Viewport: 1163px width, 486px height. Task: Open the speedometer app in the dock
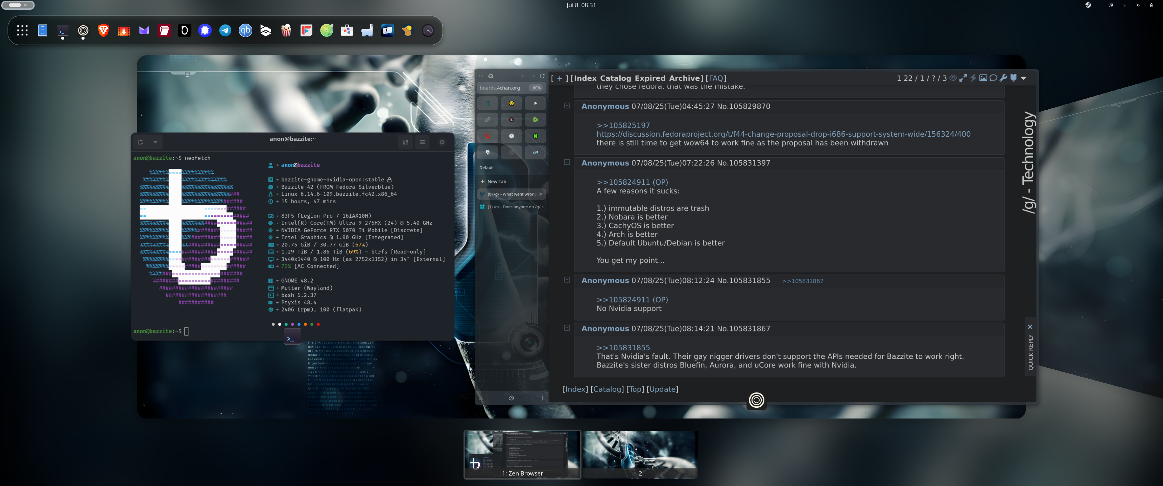(428, 31)
